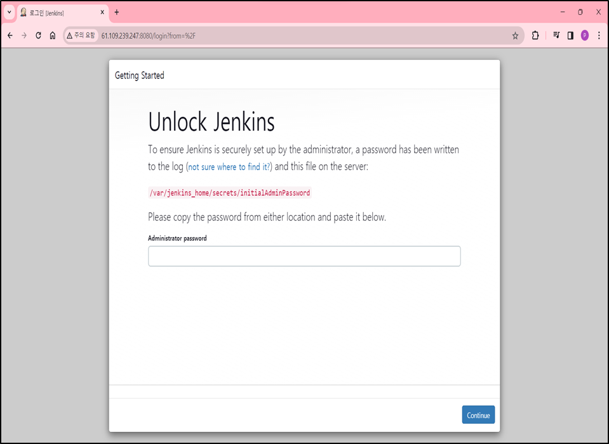Click 'Please copy the password' instruction text
609x444 pixels.
pyautogui.click(x=267, y=217)
